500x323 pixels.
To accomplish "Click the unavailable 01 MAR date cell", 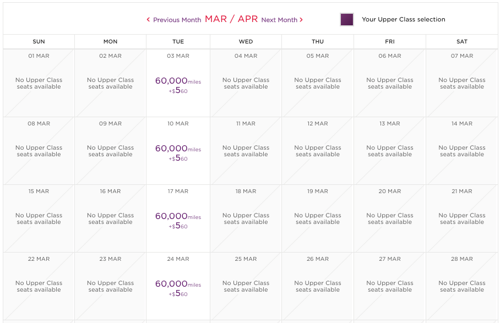I will 39,83.
